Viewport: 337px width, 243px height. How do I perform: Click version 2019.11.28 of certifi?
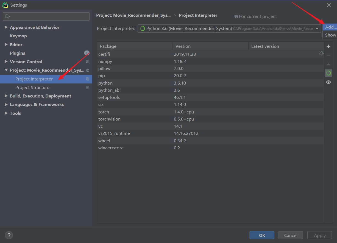point(185,54)
